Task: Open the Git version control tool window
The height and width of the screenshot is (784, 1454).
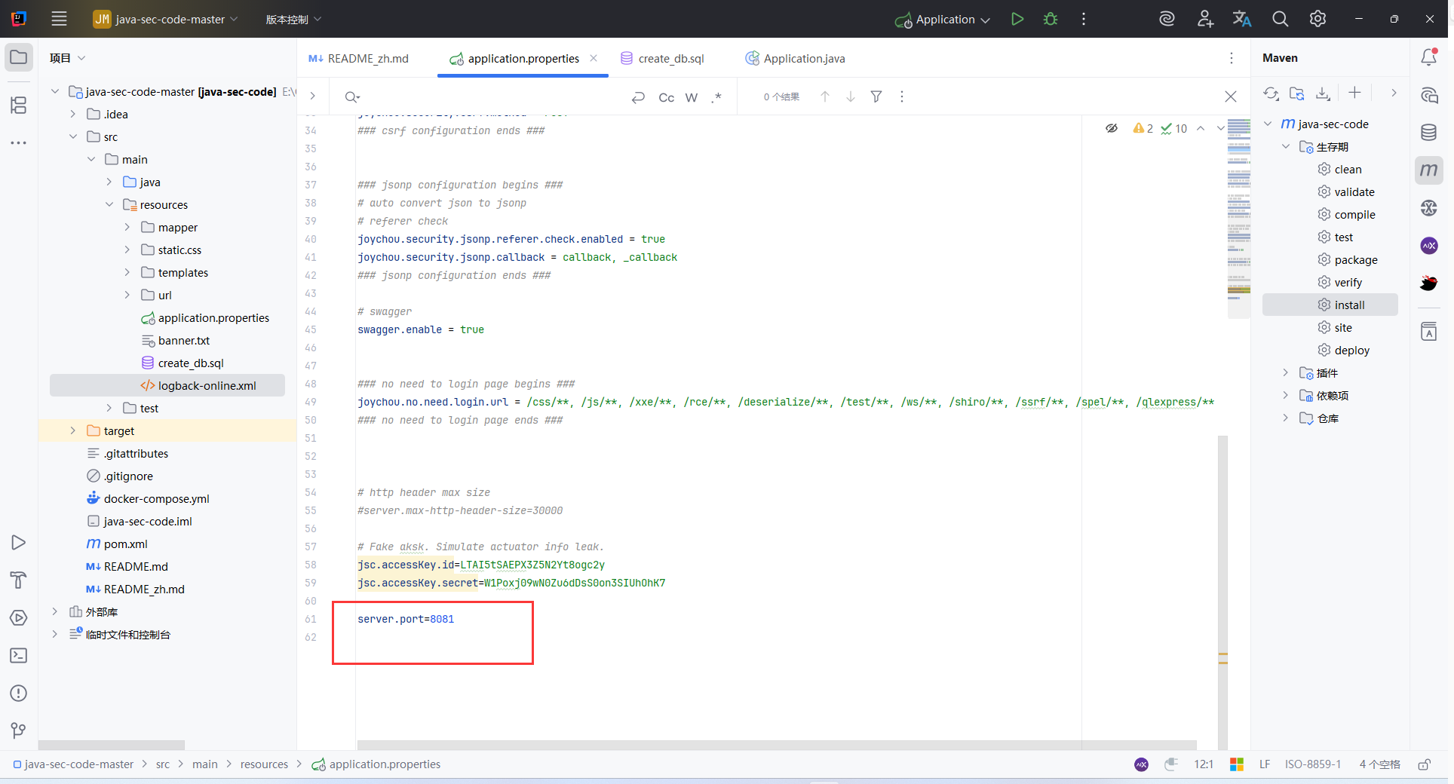Action: [19, 730]
